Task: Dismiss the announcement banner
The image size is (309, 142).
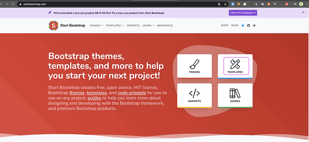Action: click(303, 12)
